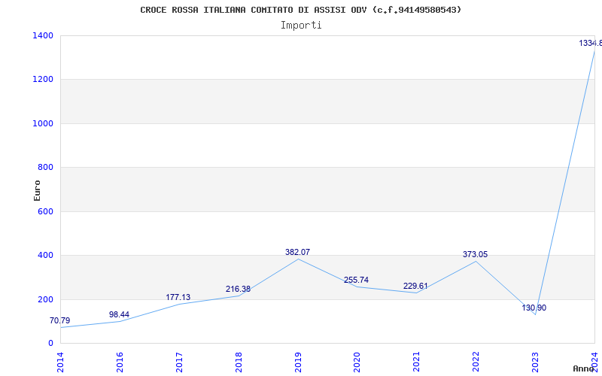Click the 2016 year tick label
This screenshot has width=602, height=376.
click(120, 362)
